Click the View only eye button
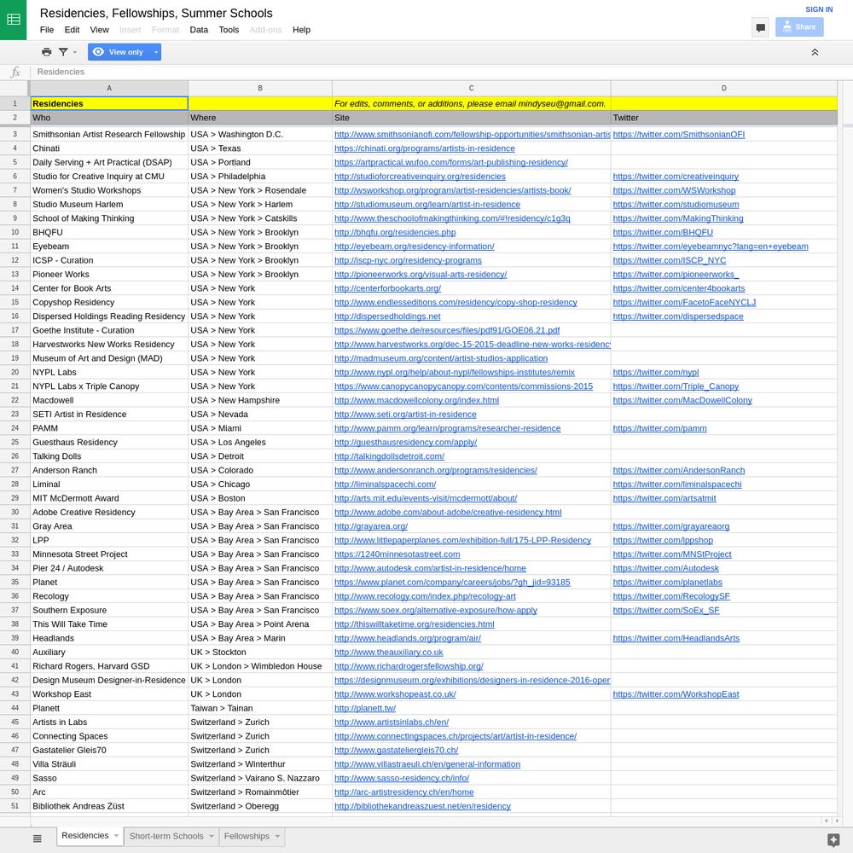853x853 pixels. click(x=119, y=52)
